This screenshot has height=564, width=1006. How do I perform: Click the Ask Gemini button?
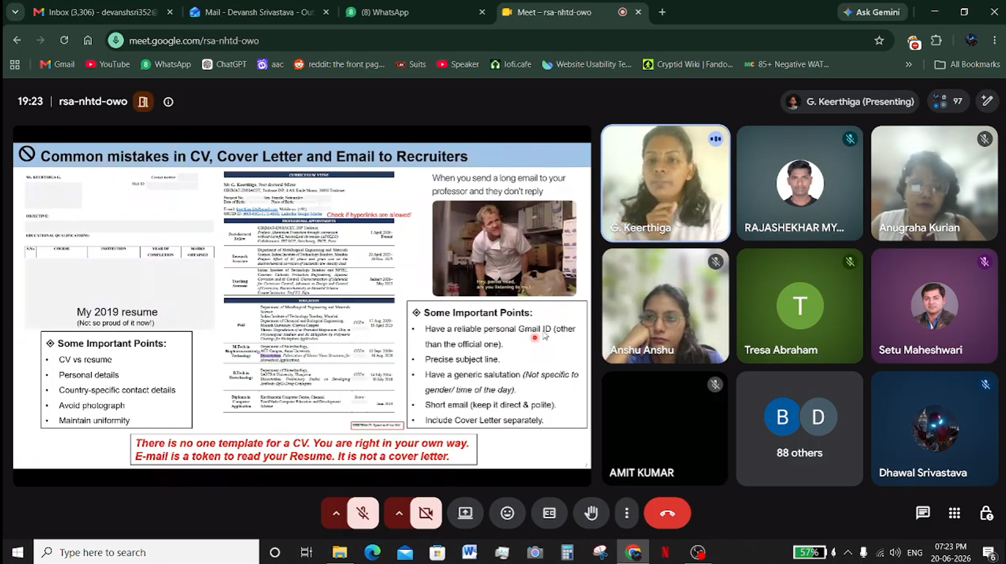872,12
